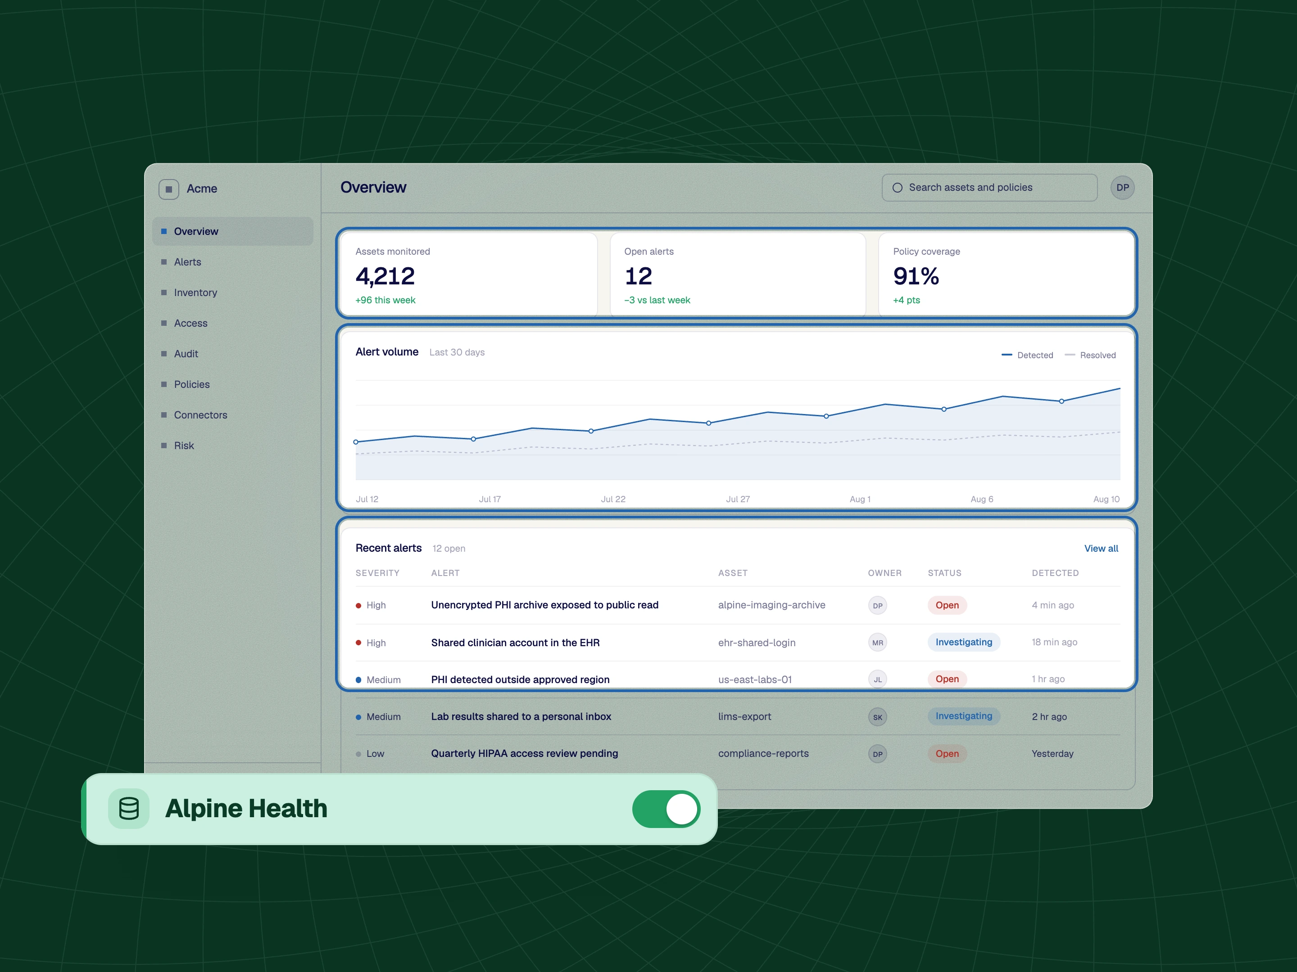Click the Alpine Health label
1297x972 pixels.
(246, 809)
